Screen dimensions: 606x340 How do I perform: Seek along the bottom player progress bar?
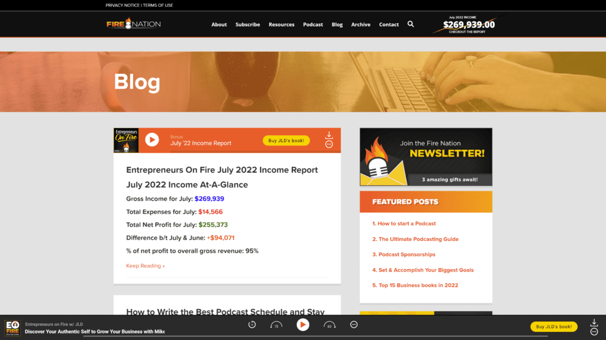pos(316,336)
